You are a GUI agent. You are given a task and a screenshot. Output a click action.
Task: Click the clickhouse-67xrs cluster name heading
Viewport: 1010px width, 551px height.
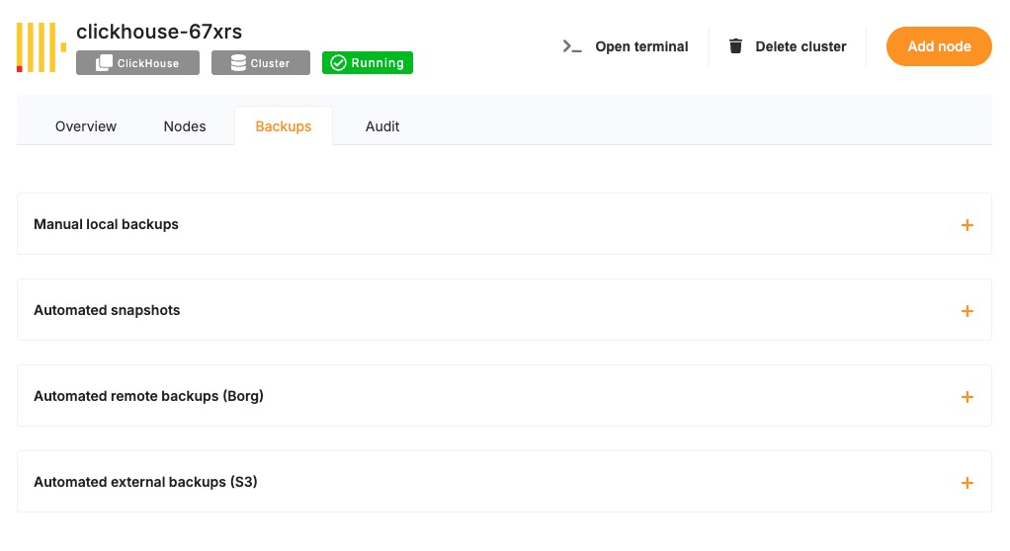click(x=159, y=32)
